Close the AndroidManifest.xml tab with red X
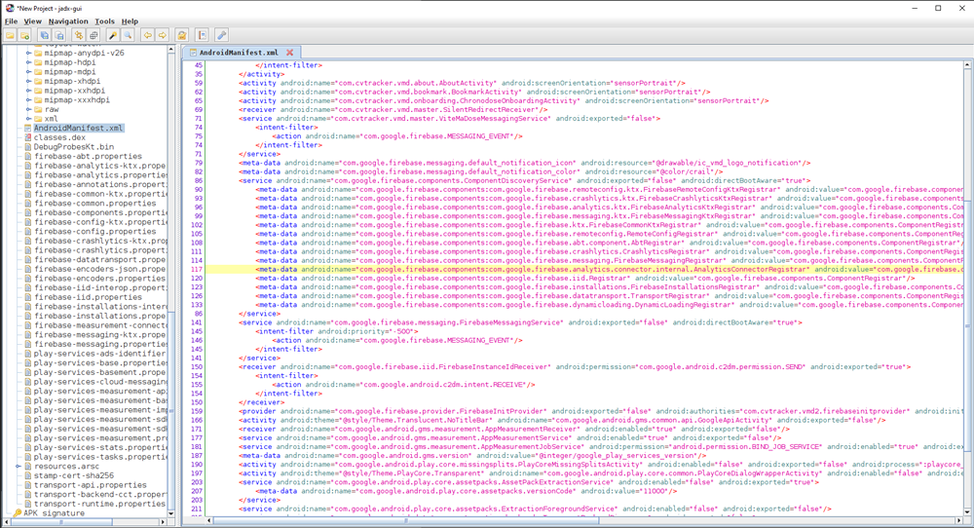Screen dimensions: 974x528 [x=289, y=53]
